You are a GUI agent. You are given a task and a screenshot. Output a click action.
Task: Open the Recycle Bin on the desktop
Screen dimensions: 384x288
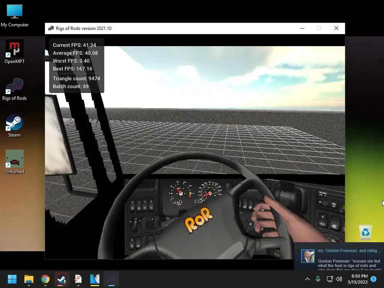(x=365, y=232)
